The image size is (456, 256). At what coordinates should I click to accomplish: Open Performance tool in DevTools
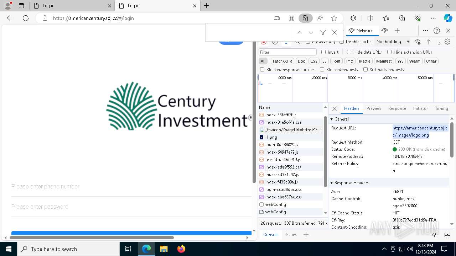tap(384, 31)
